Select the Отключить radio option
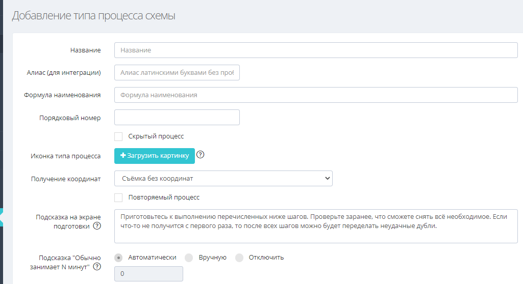523x284 pixels. click(x=239, y=258)
